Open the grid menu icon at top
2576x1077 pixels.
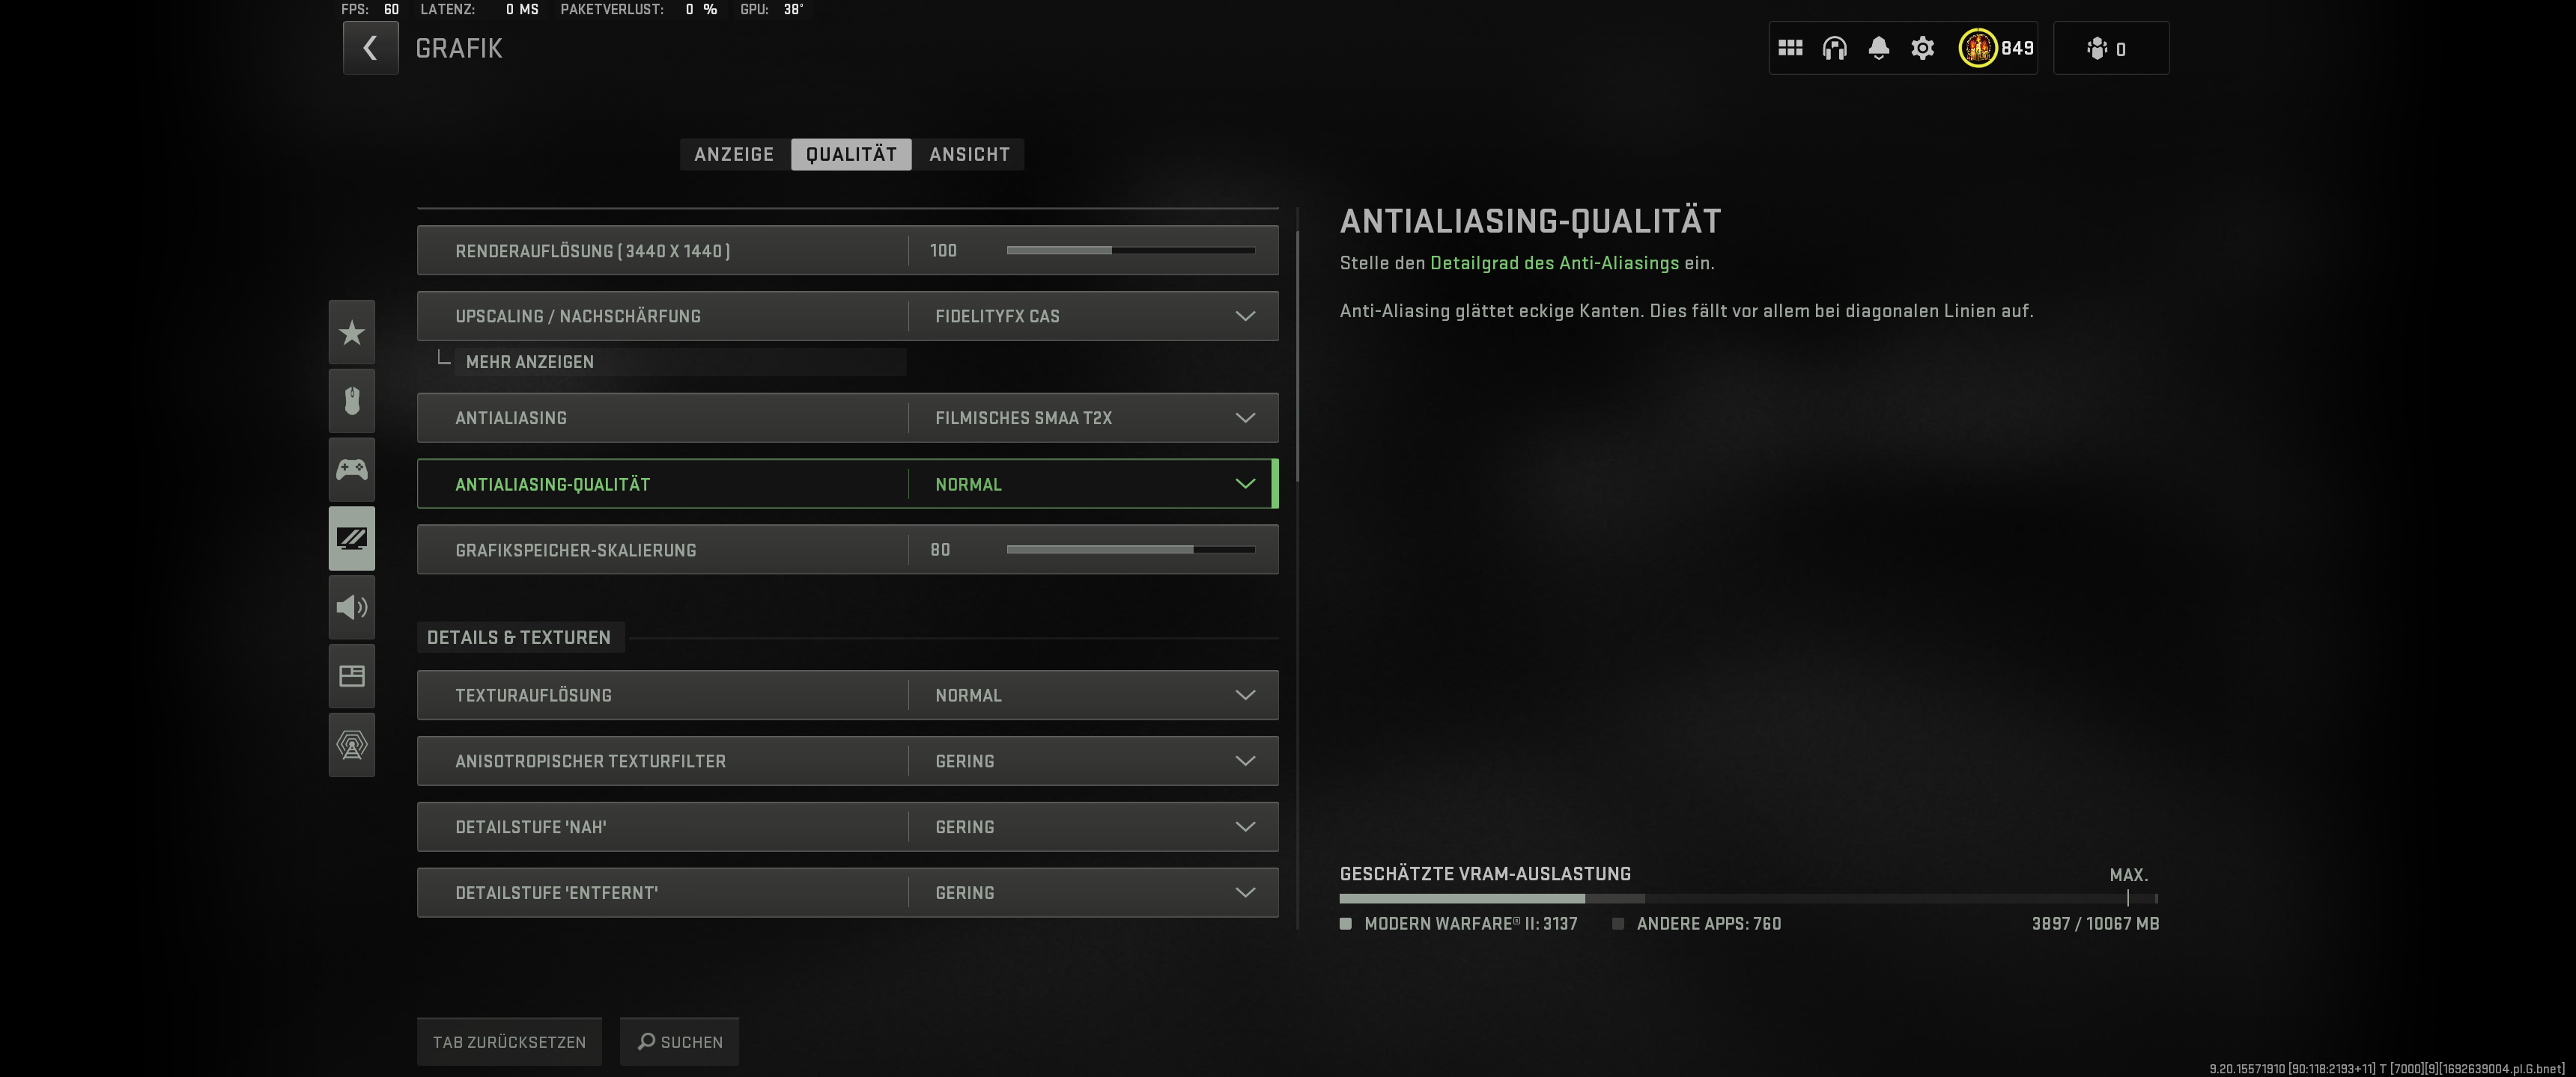[1790, 48]
